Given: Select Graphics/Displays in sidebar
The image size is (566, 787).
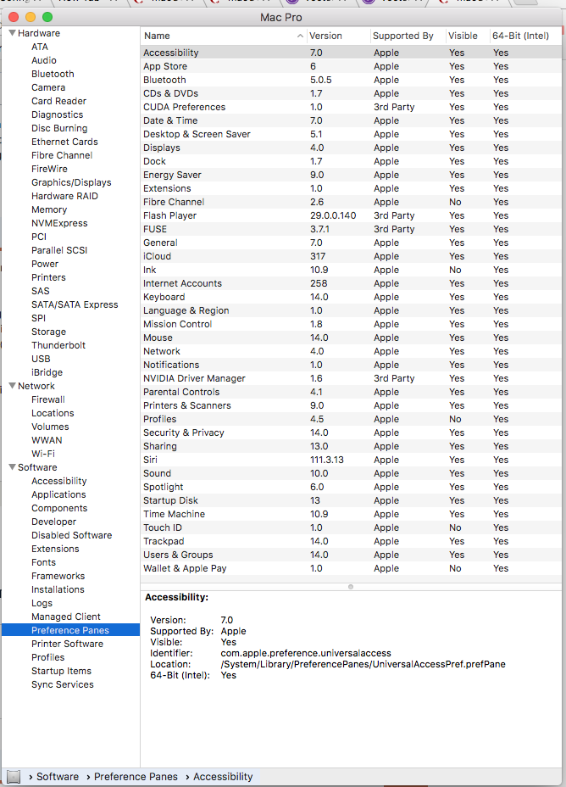Looking at the screenshot, I should click(x=71, y=182).
